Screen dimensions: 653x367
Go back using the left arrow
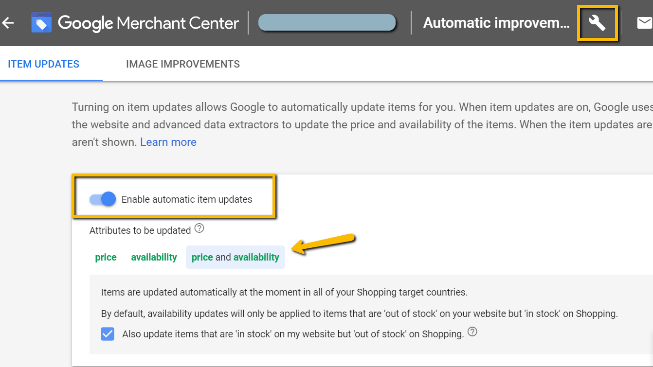click(x=8, y=23)
